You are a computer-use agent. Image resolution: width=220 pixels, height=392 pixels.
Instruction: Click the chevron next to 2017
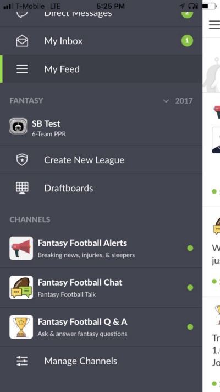click(166, 101)
